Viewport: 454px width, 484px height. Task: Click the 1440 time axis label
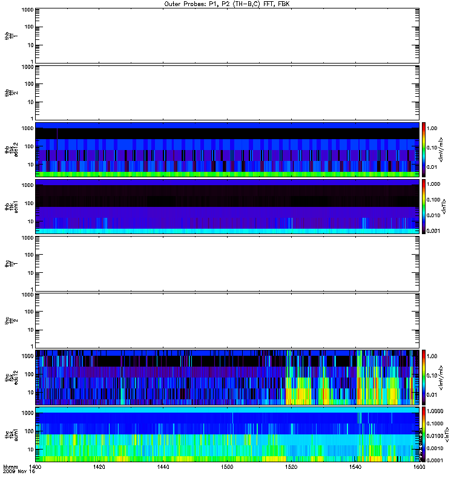163,466
